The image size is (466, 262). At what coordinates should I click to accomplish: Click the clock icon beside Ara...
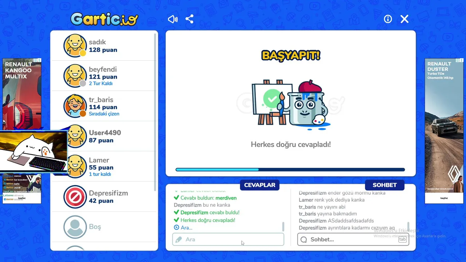177,227
